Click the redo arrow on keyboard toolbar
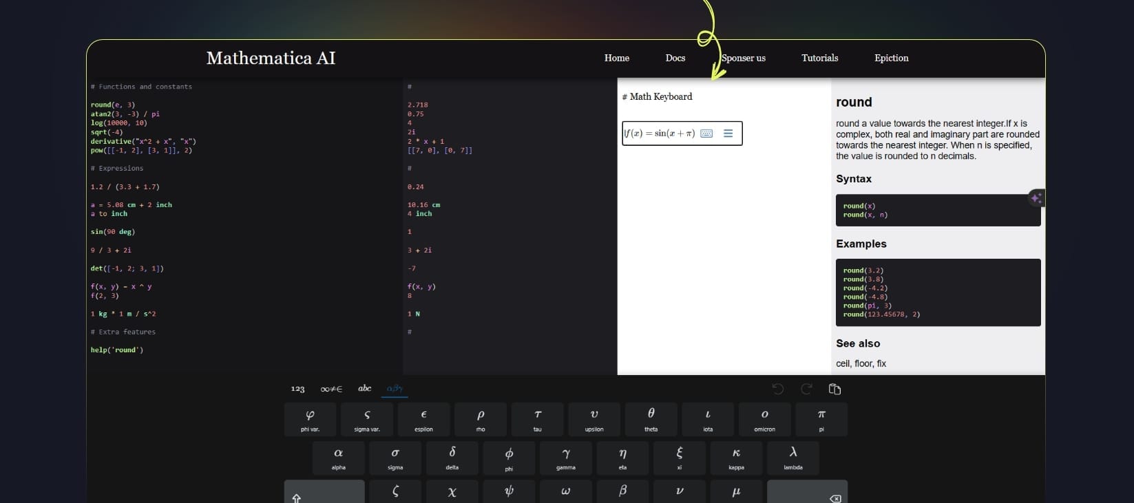This screenshot has width=1134, height=503. [x=806, y=389]
